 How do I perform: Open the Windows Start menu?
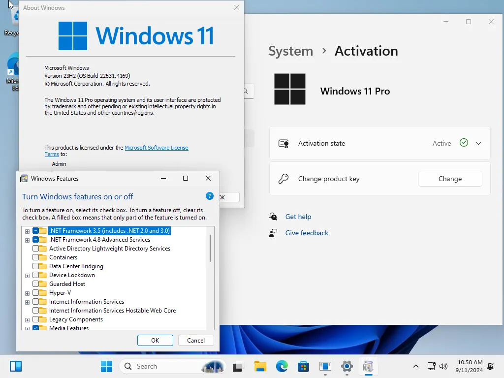tap(106, 366)
